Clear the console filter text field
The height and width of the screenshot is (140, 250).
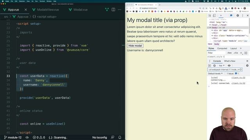[x=241, y=70]
